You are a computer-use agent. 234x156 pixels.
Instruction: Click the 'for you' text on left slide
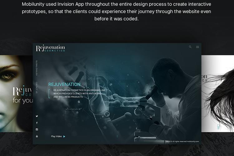coord(23,100)
